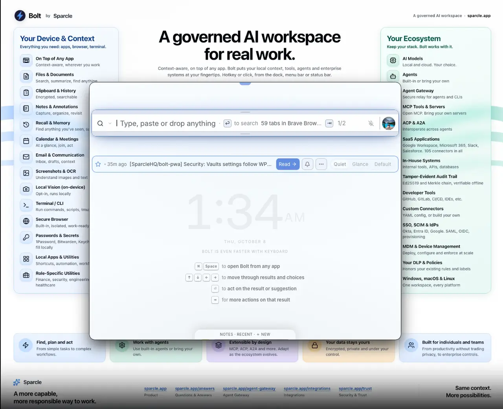This screenshot has height=409, width=503.
Task: Click the Role-Specific Utilities briefcase icon
Action: pos(26,275)
